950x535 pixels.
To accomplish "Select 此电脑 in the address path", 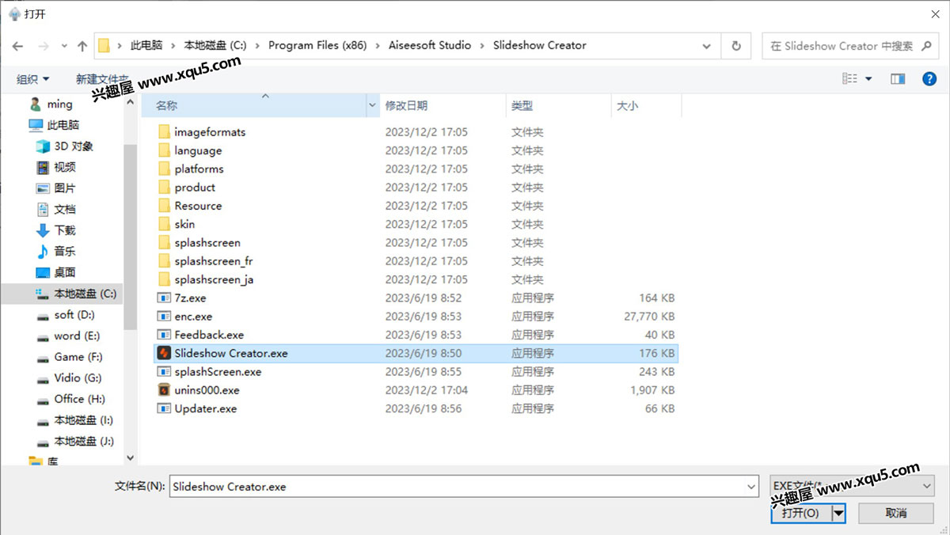I will (146, 46).
